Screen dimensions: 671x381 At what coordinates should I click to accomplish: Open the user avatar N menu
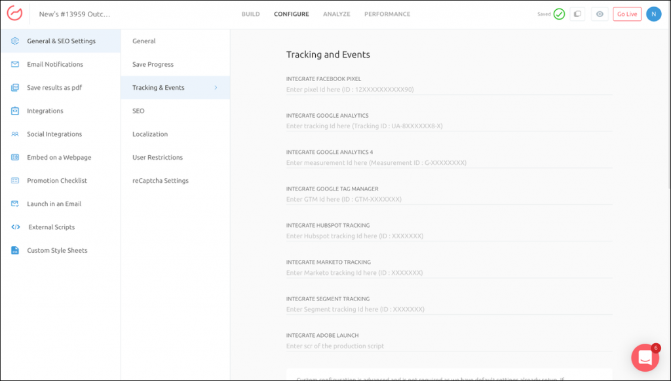click(x=653, y=14)
